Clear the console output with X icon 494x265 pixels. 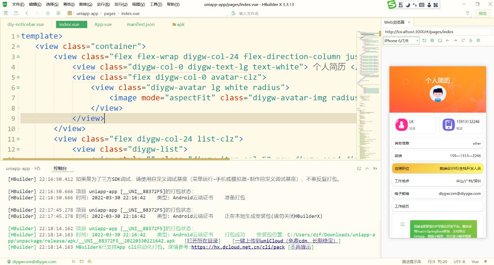tap(374, 168)
